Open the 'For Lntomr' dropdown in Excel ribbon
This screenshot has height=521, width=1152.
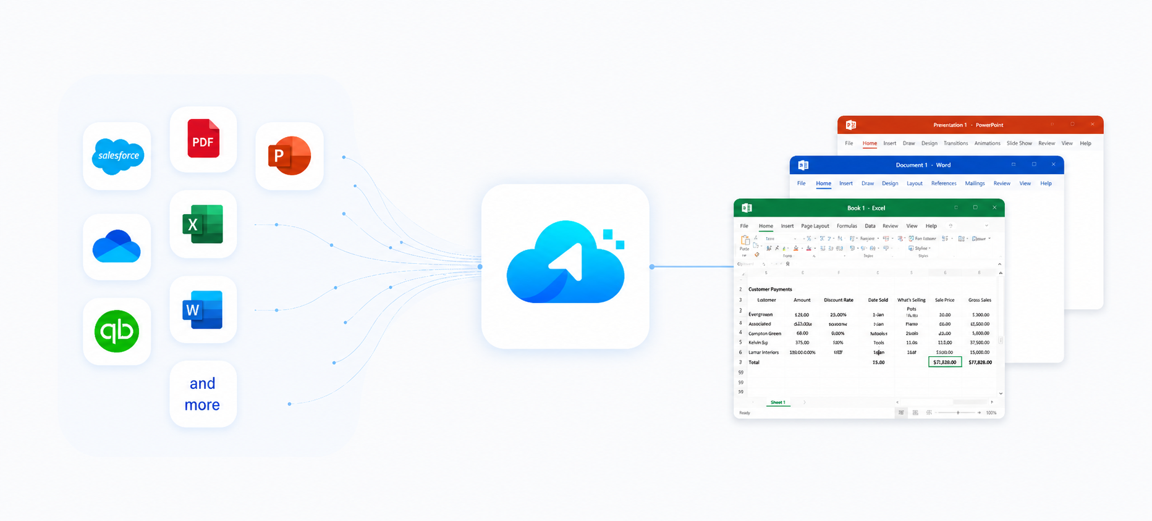point(923,238)
